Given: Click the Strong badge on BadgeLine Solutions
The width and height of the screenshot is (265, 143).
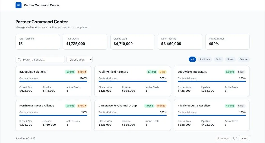Looking at the screenshot, I should click(70, 72).
